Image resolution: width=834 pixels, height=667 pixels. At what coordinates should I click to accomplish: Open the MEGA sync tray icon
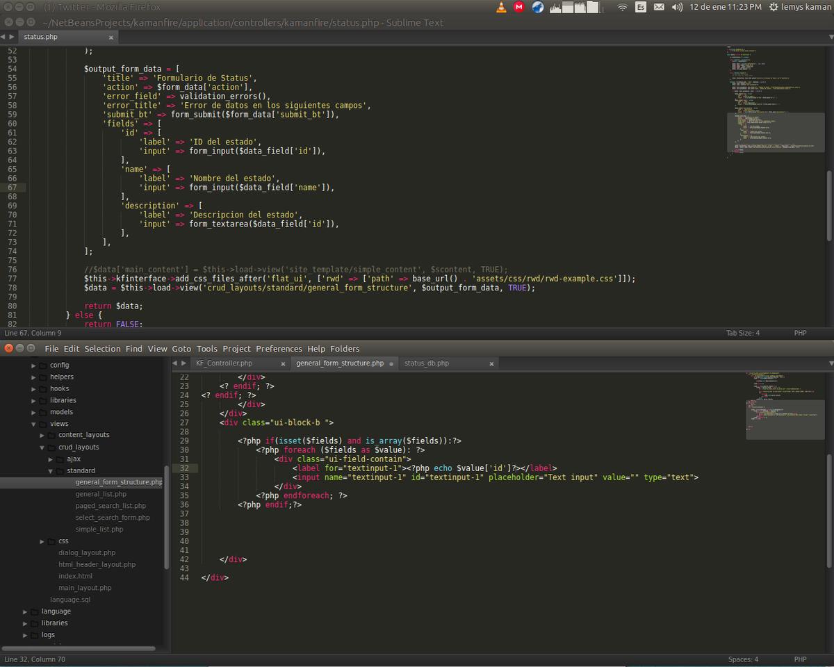519,7
